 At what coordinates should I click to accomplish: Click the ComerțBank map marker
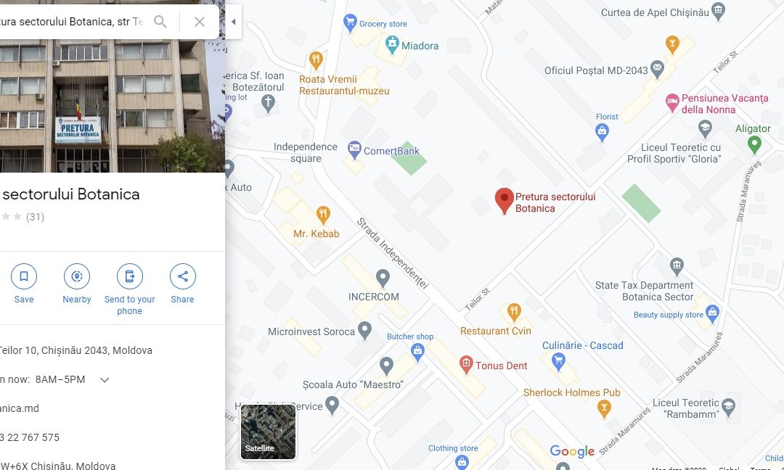354,150
